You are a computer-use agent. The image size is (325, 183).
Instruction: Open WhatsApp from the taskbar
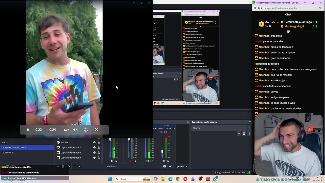coord(215,179)
